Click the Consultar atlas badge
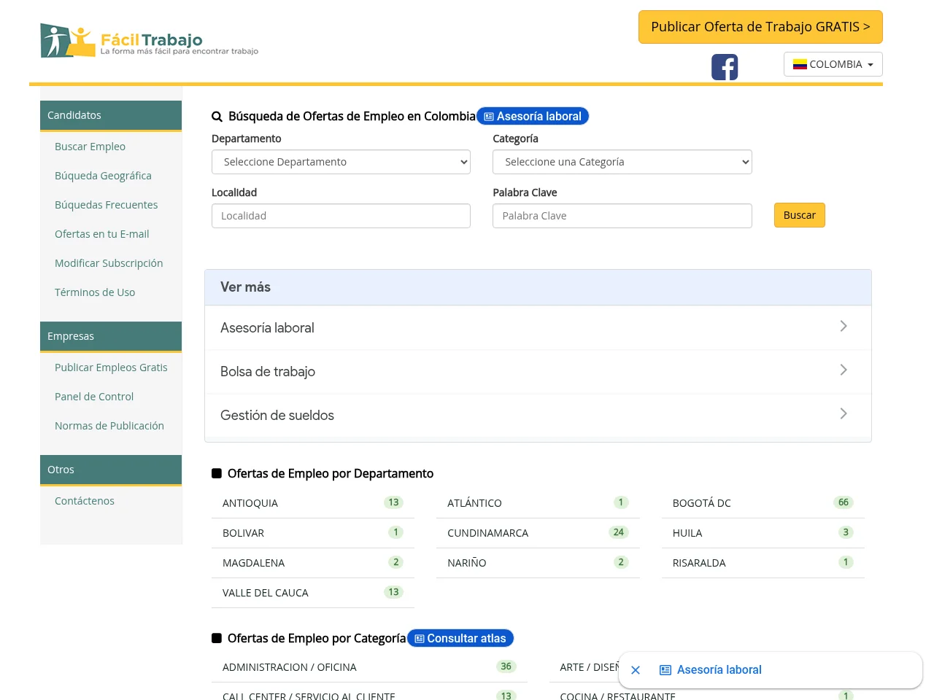 (460, 638)
